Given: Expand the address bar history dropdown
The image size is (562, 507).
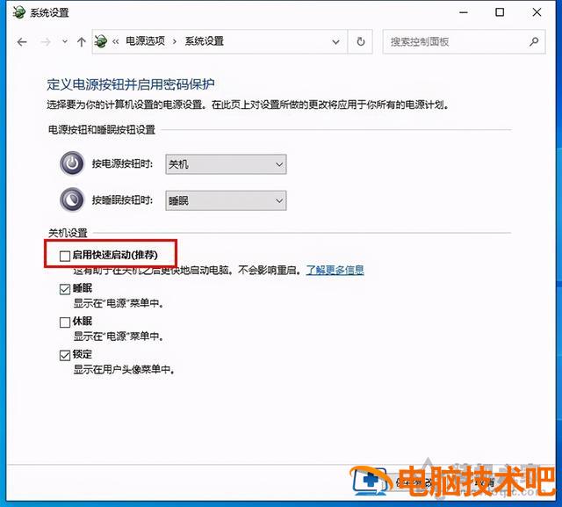Looking at the screenshot, I should [335, 42].
